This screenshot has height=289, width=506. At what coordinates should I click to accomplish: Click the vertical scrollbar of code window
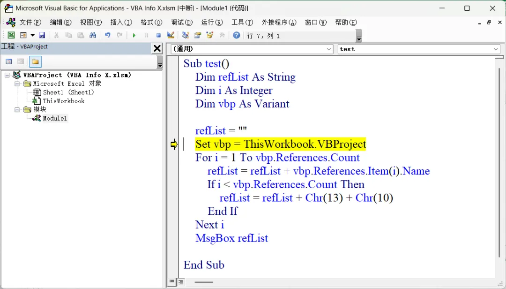(x=499, y=162)
